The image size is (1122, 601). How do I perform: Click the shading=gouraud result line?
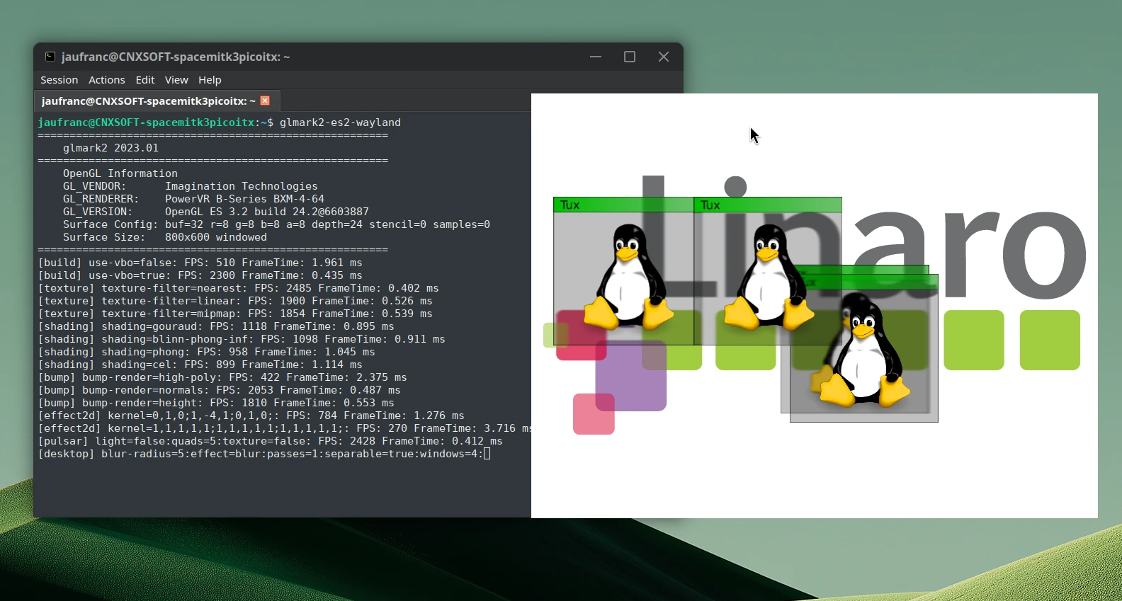(216, 326)
